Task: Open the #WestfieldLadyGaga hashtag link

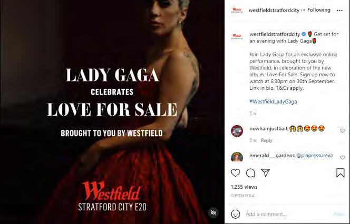Action: coord(273,101)
